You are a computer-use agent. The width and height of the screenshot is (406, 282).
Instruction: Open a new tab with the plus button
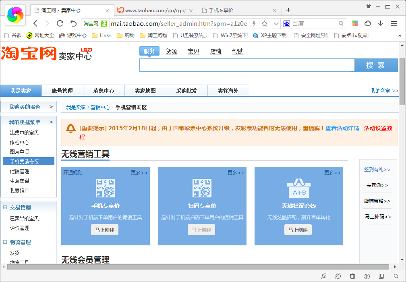(288, 10)
